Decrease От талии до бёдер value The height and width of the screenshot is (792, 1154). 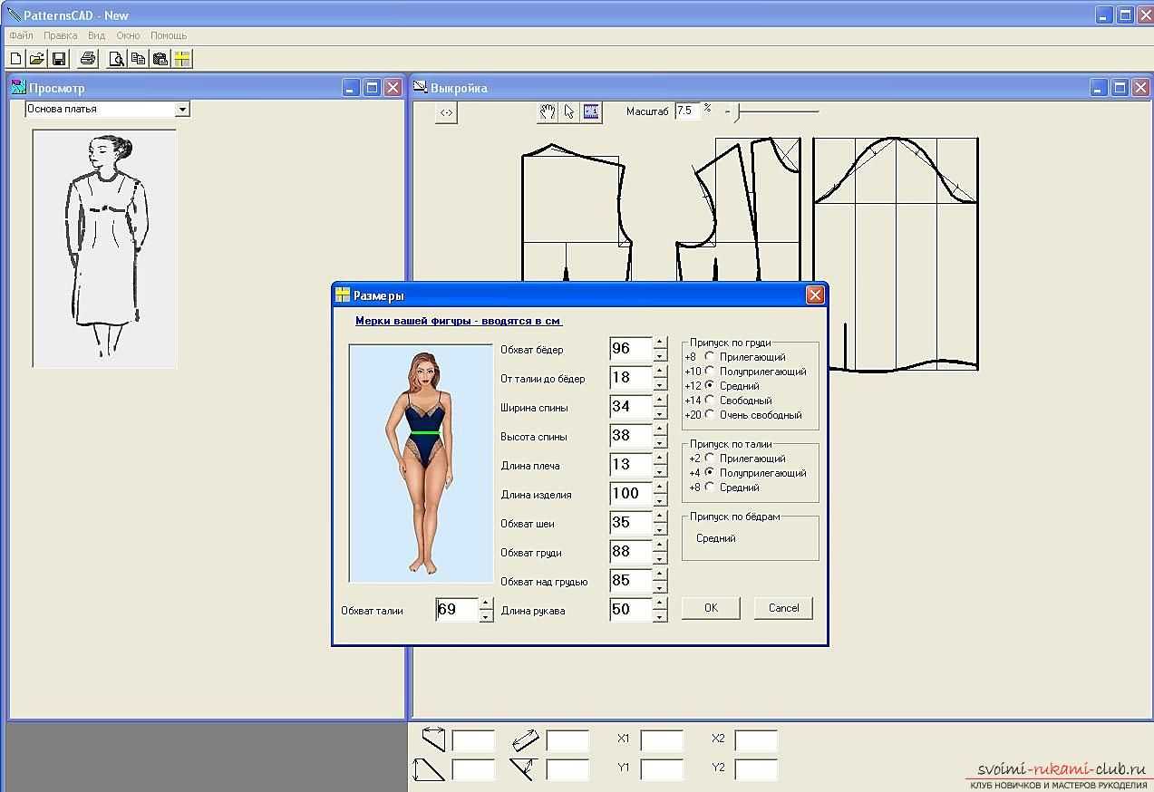660,385
